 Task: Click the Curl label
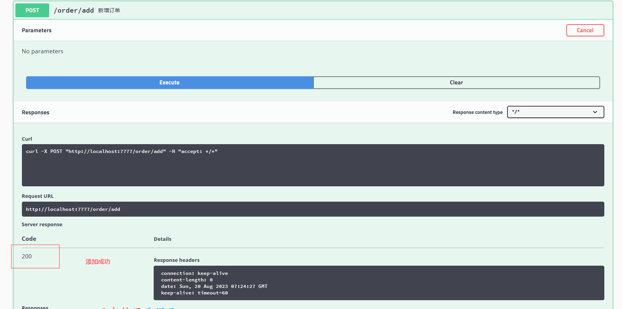coord(27,139)
